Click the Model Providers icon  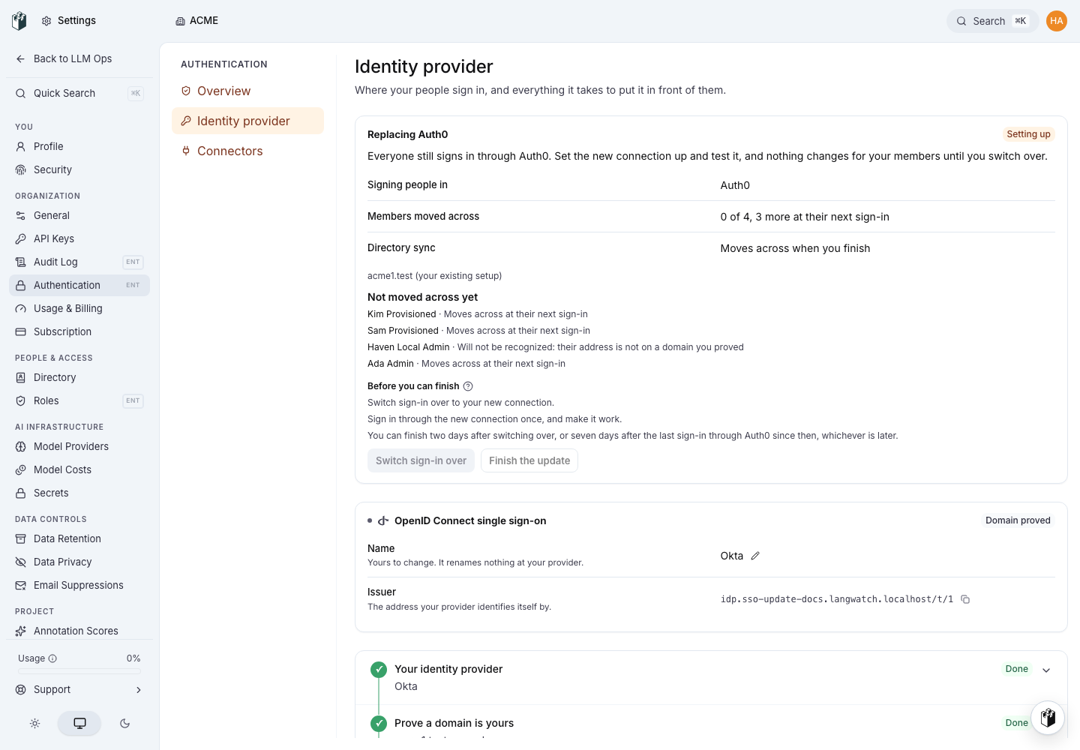click(x=21, y=447)
